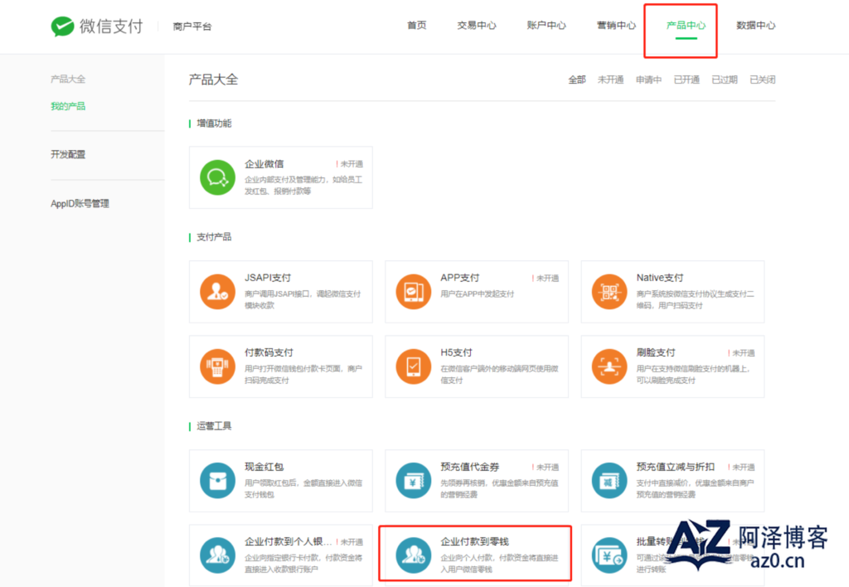
Task: Click the 运营工具 section heading
Action: click(214, 426)
